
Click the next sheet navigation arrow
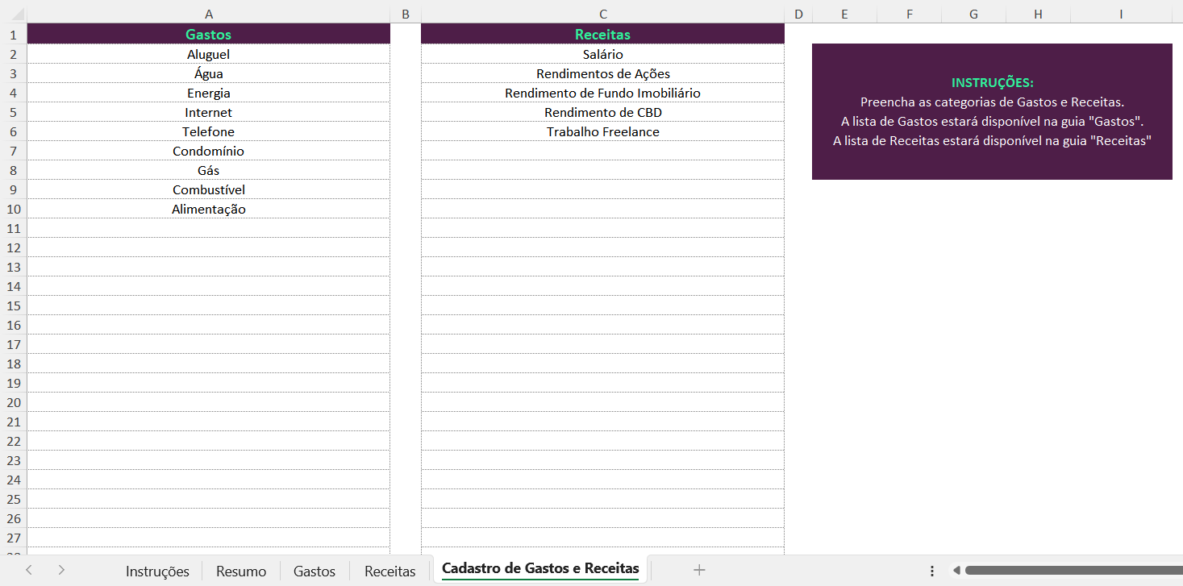pos(61,570)
